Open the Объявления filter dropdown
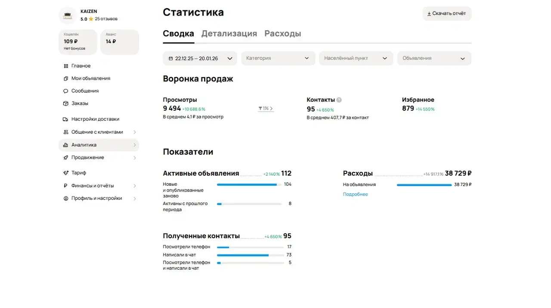The width and height of the screenshot is (551, 308). point(434,59)
